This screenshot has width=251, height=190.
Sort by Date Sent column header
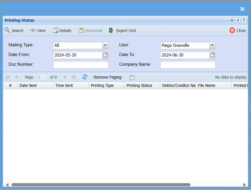click(35, 85)
